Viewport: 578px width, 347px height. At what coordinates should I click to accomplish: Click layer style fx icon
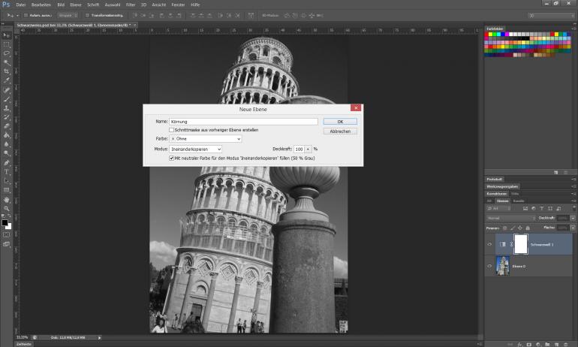(x=519, y=345)
